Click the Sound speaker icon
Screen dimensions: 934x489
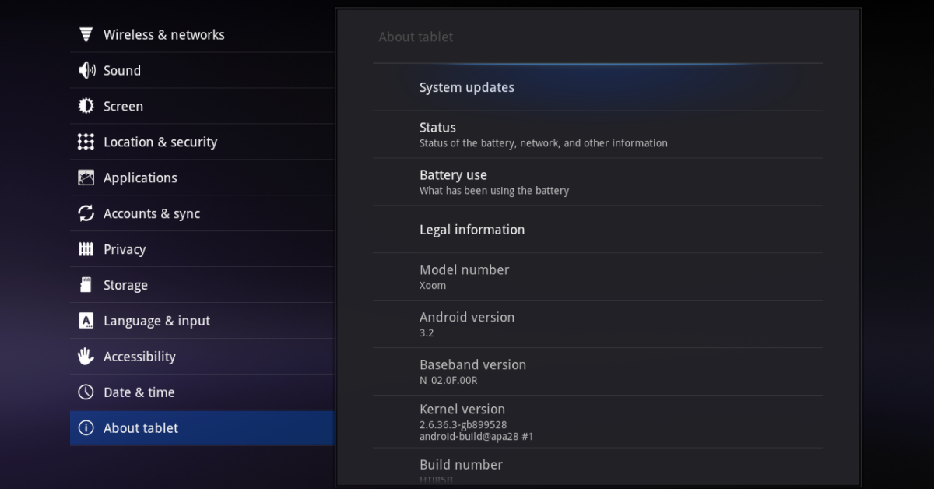[x=86, y=70]
